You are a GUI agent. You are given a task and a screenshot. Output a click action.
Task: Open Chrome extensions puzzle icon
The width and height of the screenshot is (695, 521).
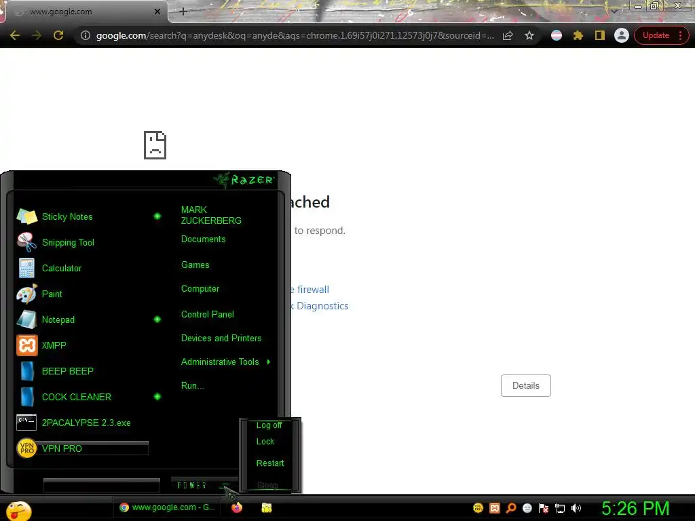(578, 35)
